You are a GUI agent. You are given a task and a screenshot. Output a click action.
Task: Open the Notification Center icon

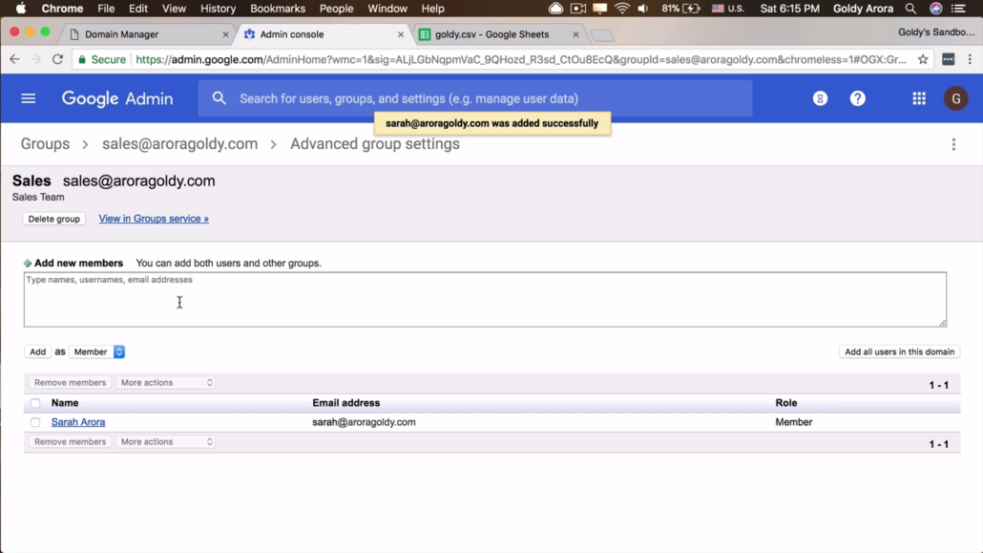pyautogui.click(x=958, y=9)
